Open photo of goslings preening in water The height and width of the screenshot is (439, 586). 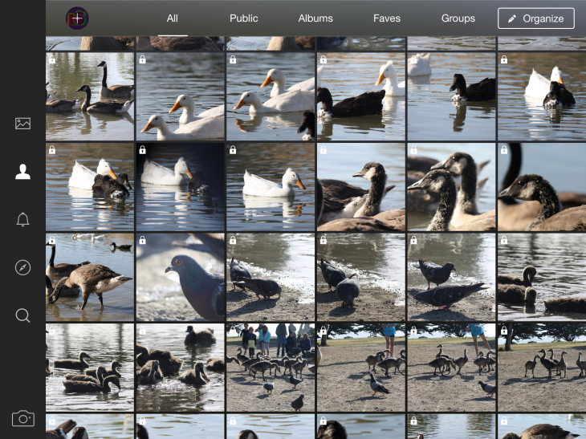pyautogui.click(x=181, y=368)
